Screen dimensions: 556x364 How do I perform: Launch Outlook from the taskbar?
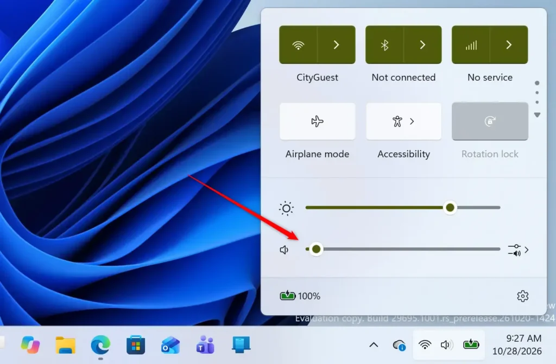(170, 345)
